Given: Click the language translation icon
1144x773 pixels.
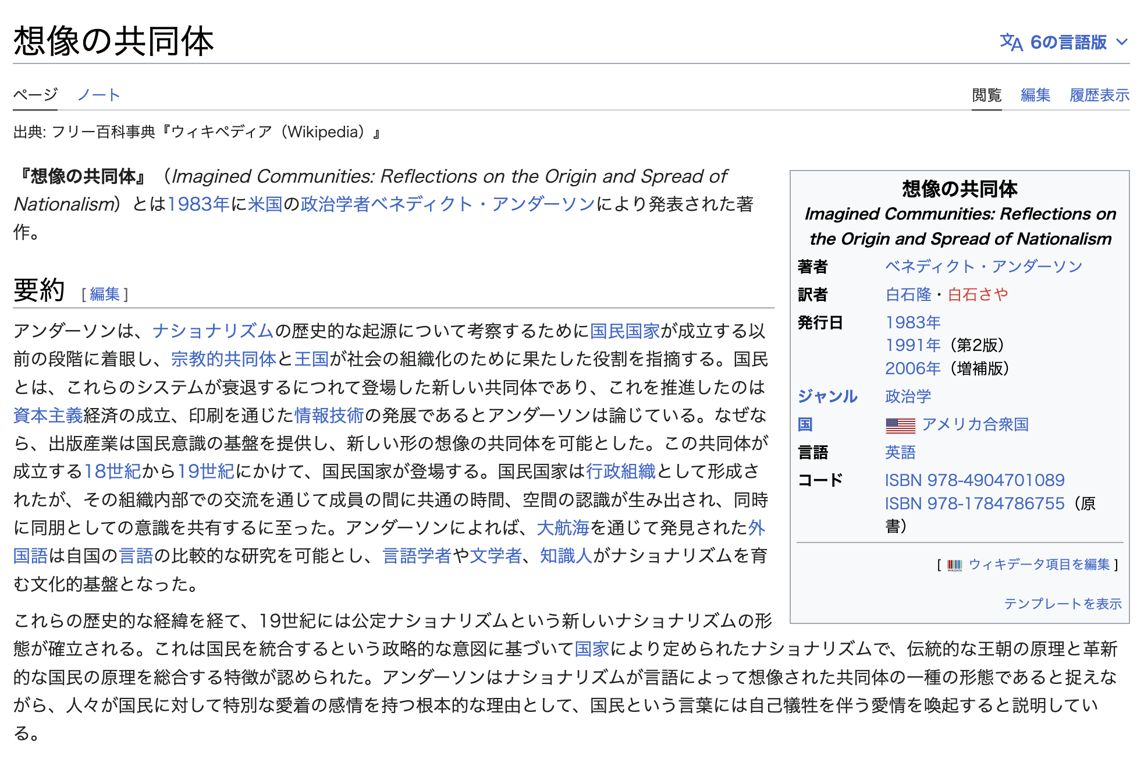Looking at the screenshot, I should point(1011,42).
